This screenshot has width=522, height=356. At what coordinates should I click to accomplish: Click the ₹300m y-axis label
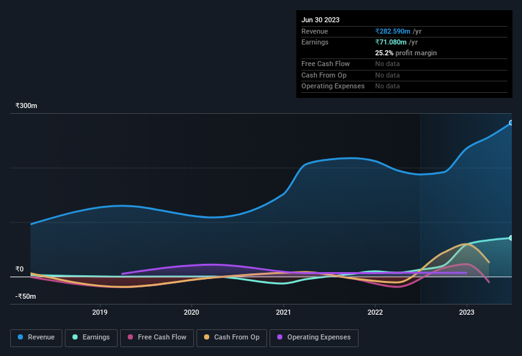[x=26, y=106]
